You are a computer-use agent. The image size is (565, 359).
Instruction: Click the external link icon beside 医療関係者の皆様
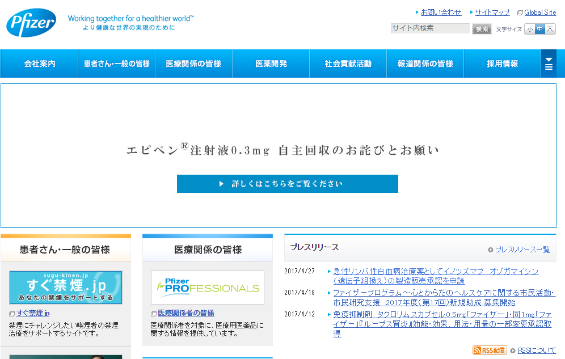[x=154, y=314]
